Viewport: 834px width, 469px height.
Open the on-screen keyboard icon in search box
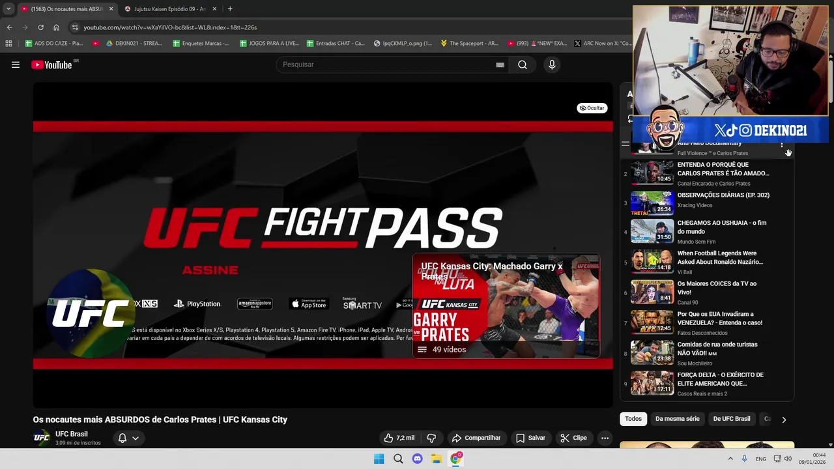[500, 64]
